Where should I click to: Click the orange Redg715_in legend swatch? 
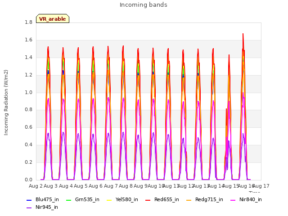click(189, 200)
